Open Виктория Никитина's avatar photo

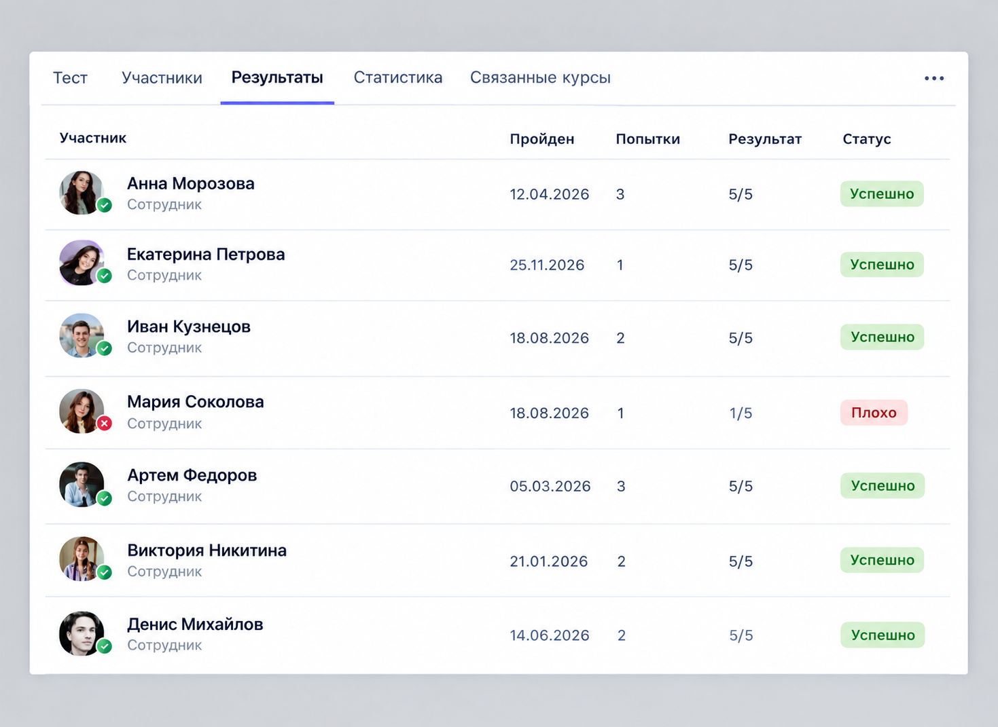(x=82, y=559)
